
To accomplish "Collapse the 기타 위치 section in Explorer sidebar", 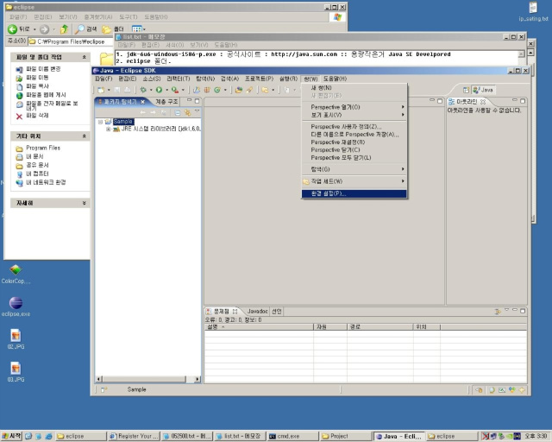I will tap(85, 136).
